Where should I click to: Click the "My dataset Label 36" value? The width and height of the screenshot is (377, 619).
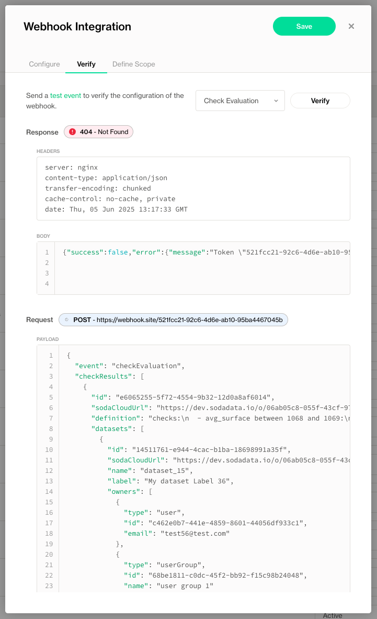coord(189,481)
